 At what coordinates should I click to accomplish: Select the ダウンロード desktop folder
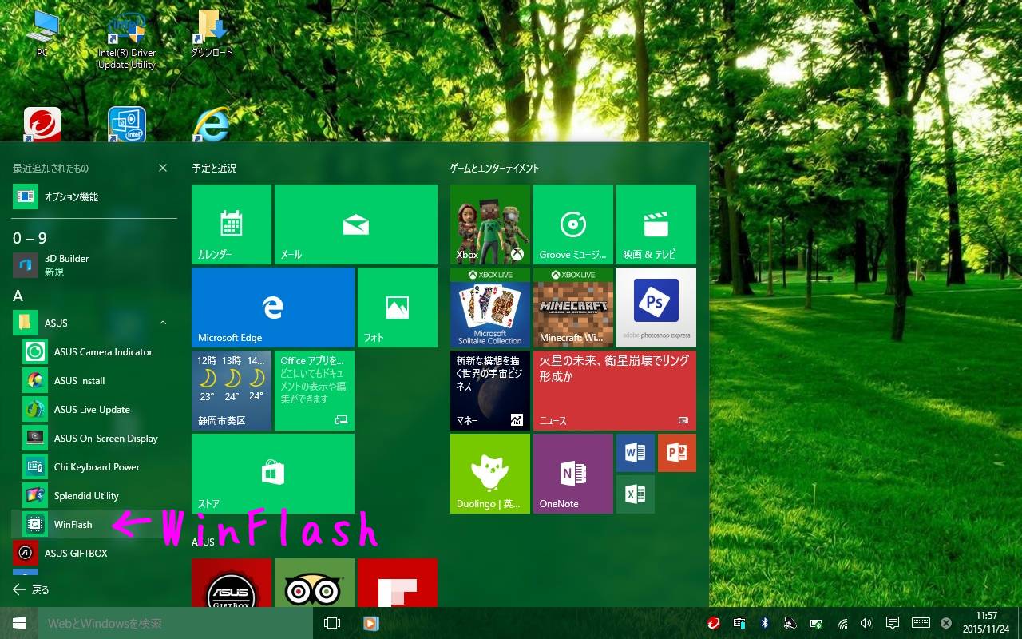pos(212,34)
